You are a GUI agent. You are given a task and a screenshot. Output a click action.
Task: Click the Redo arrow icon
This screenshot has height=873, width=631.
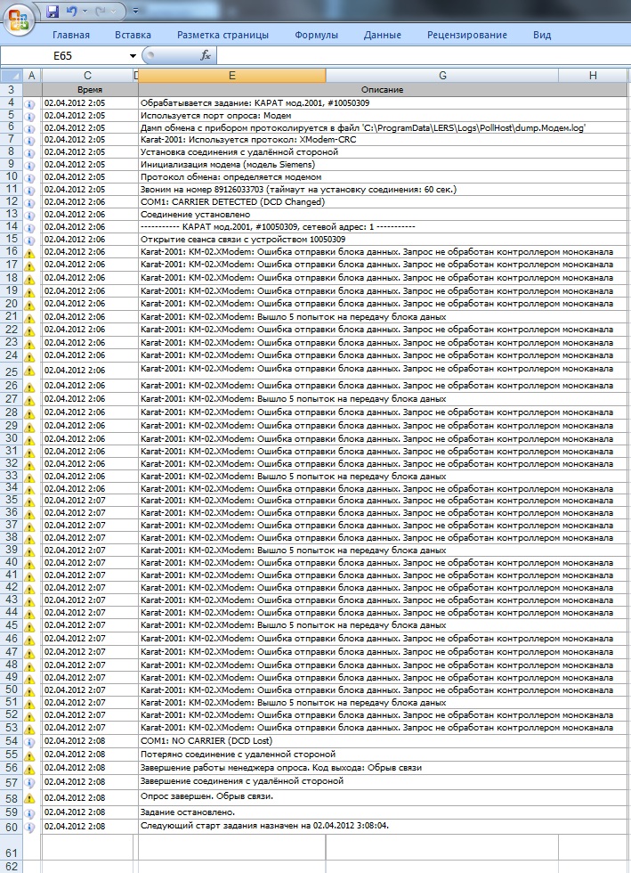(x=101, y=11)
